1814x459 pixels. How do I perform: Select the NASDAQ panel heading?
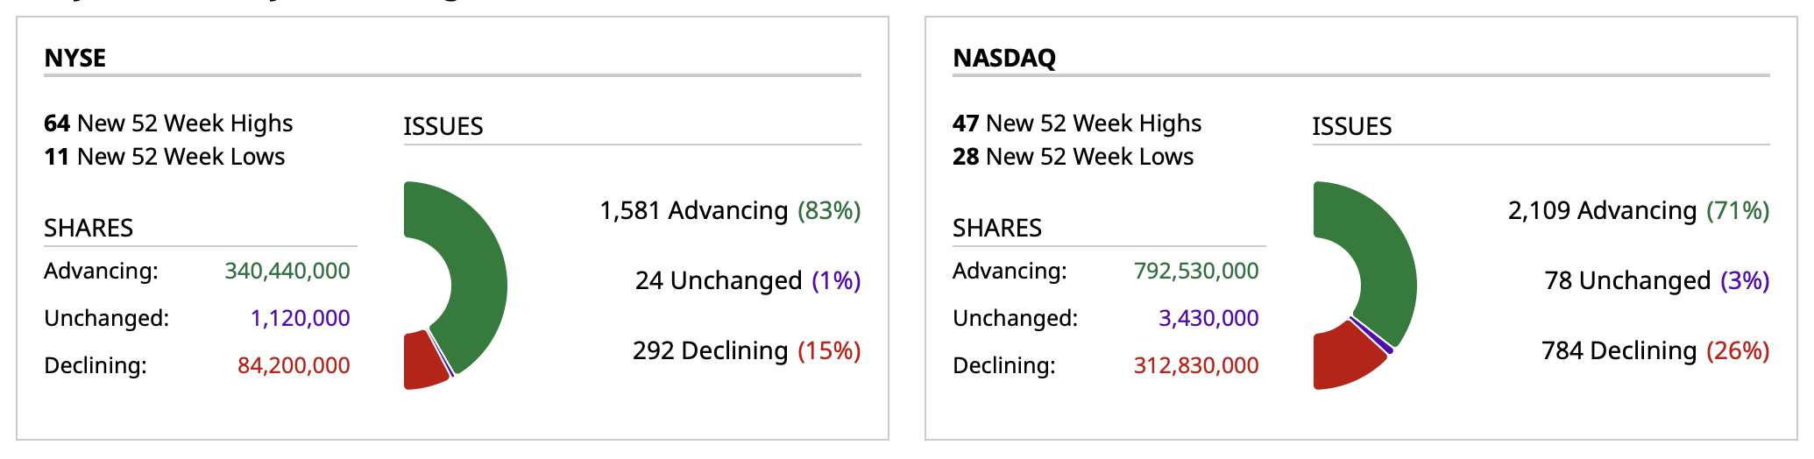(1004, 58)
